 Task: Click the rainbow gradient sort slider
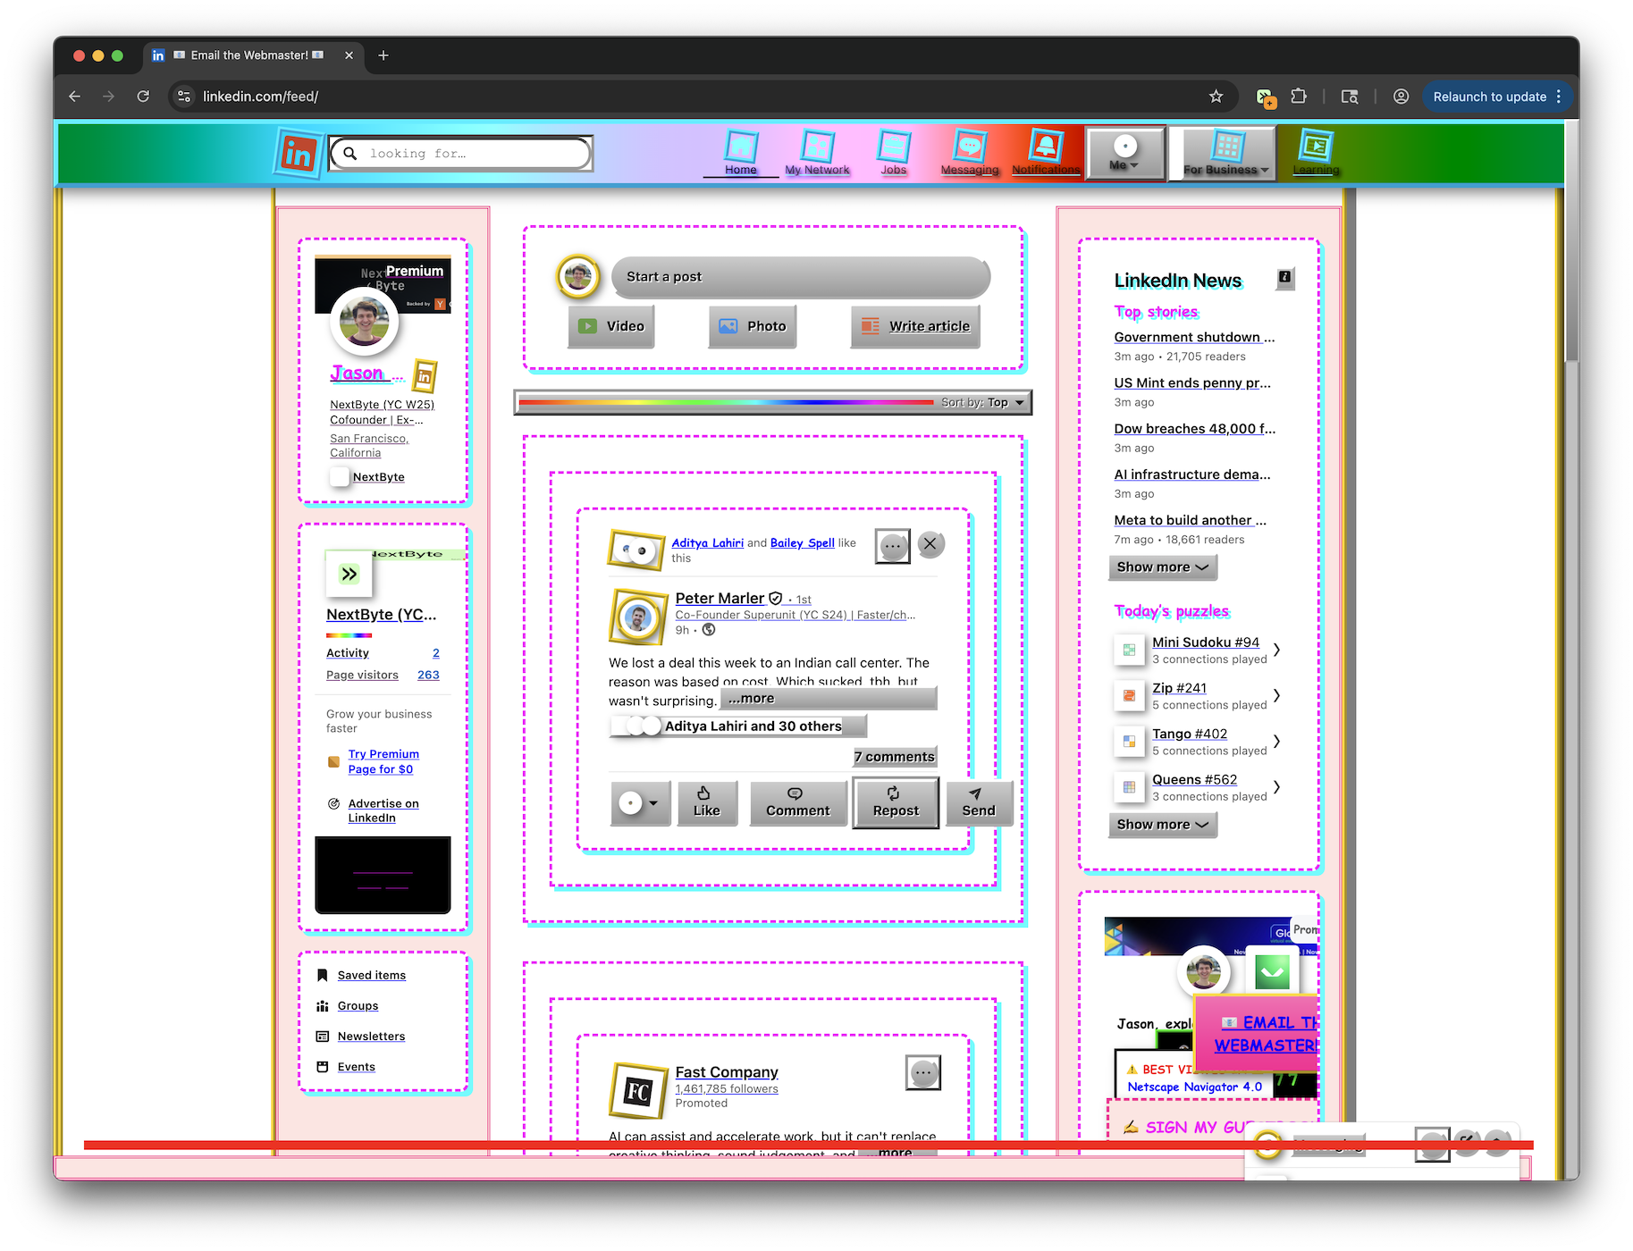click(x=724, y=402)
